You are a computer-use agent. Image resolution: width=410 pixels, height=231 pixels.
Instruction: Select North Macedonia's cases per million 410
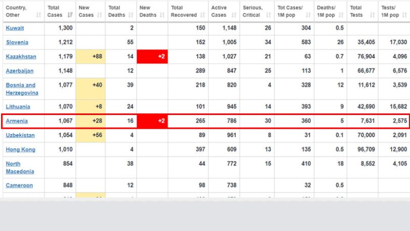(306, 164)
